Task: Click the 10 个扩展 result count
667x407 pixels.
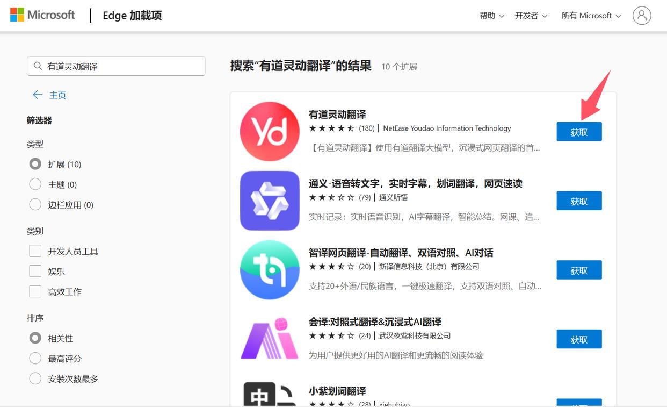Action: (x=399, y=67)
